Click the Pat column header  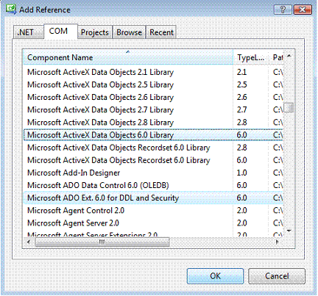[x=277, y=57]
